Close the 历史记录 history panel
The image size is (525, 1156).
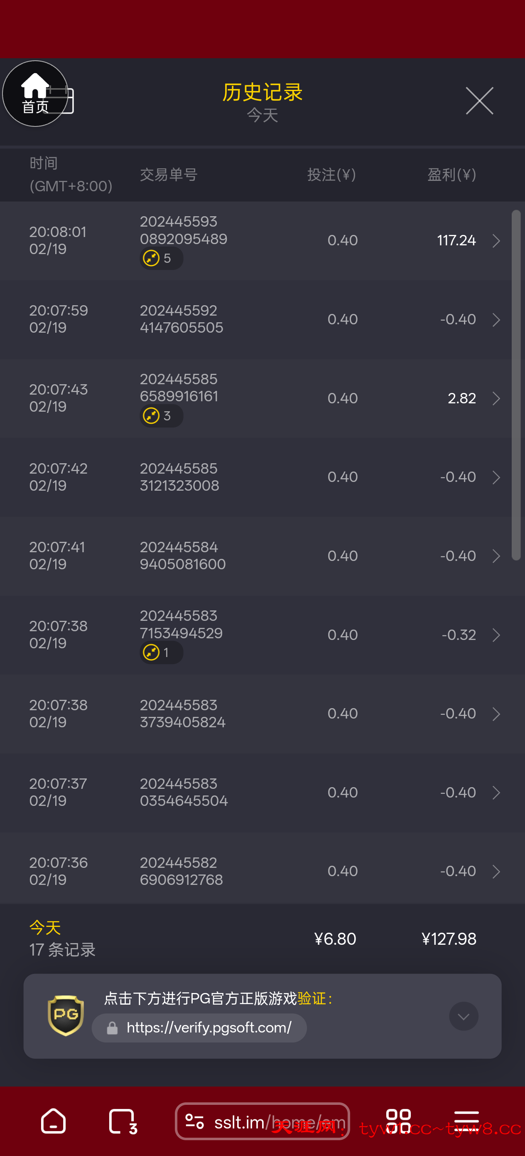479,101
